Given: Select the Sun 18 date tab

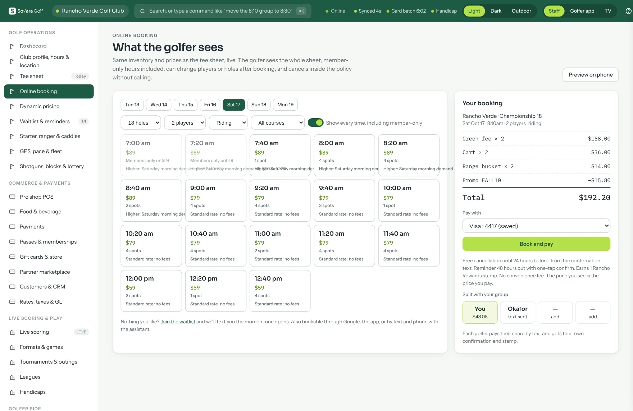Looking at the screenshot, I should click(x=259, y=105).
